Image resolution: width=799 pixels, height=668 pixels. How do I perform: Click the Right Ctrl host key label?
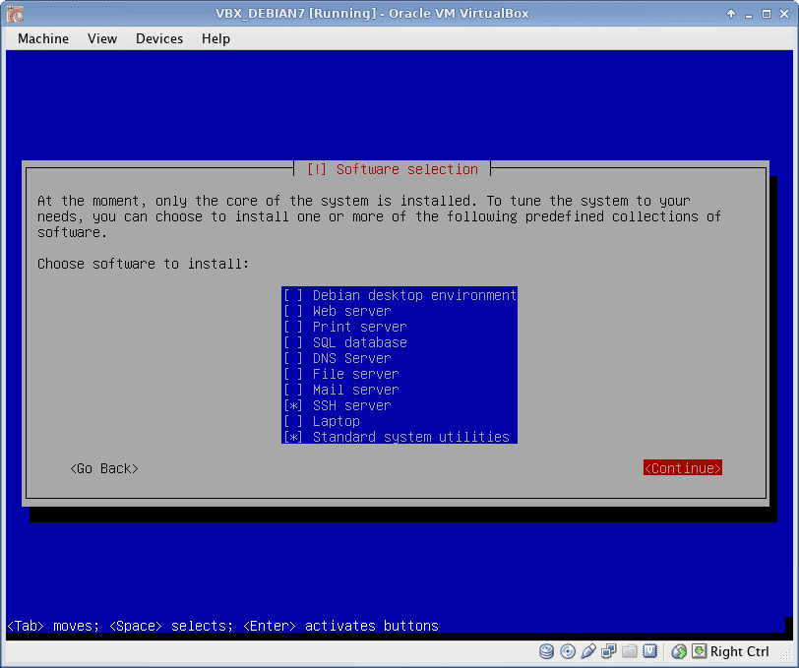click(739, 651)
